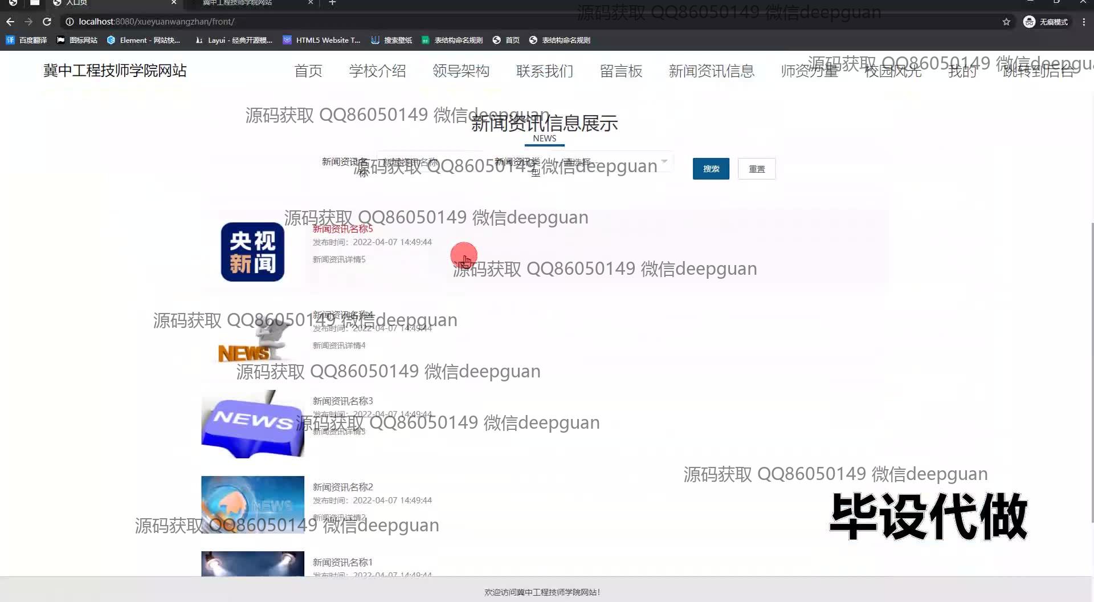The width and height of the screenshot is (1094, 602).
Task: Click the browser back arrow icon
Action: click(x=10, y=22)
